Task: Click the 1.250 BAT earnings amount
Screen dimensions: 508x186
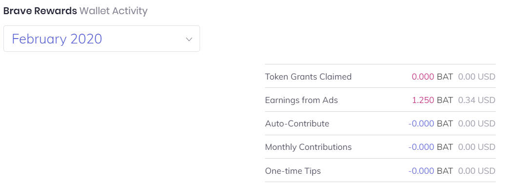Action: tap(432, 100)
